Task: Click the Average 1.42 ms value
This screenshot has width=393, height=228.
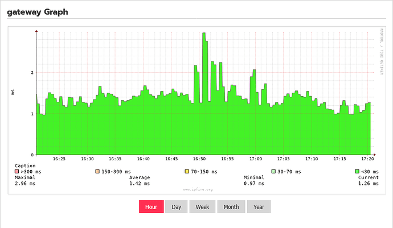Action: [x=140, y=184]
